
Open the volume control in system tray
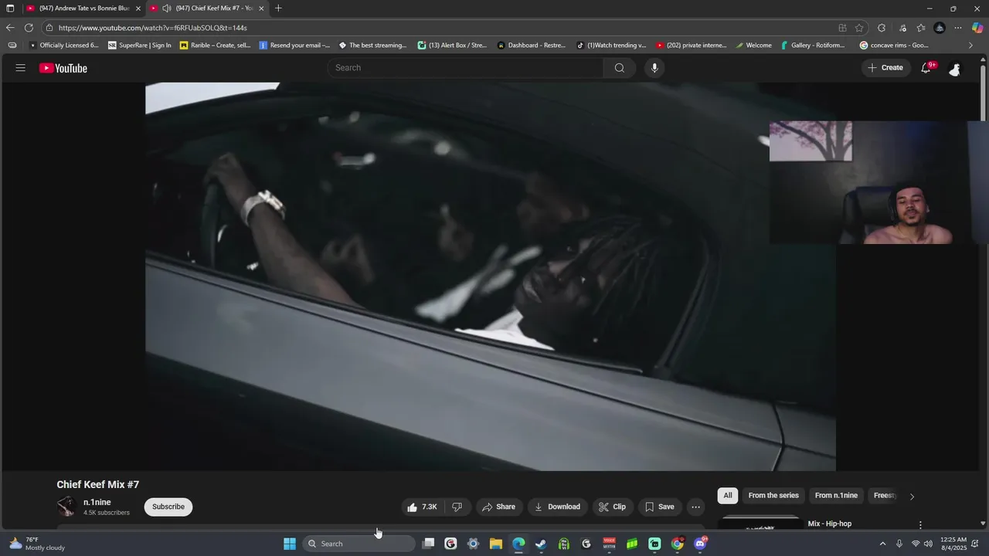pyautogui.click(x=928, y=544)
